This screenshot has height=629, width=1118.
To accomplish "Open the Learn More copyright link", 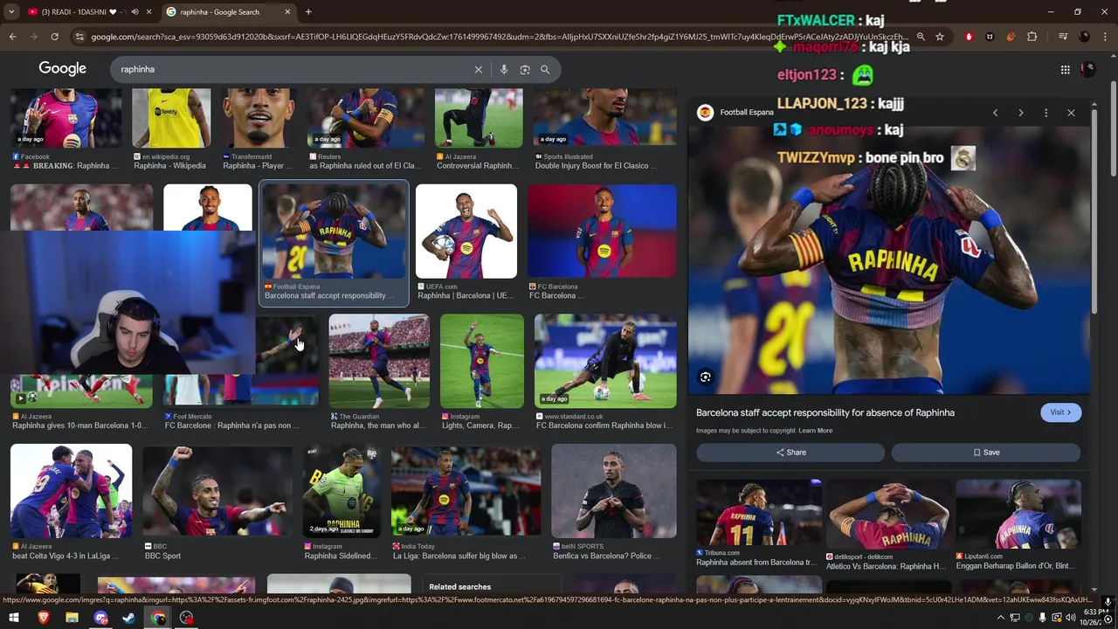I will pos(815,431).
